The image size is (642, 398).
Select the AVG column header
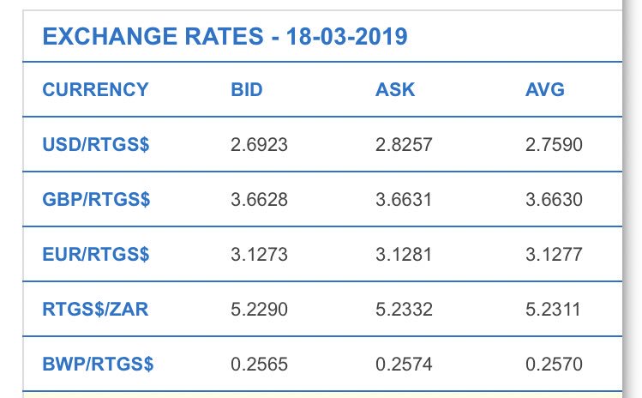545,89
